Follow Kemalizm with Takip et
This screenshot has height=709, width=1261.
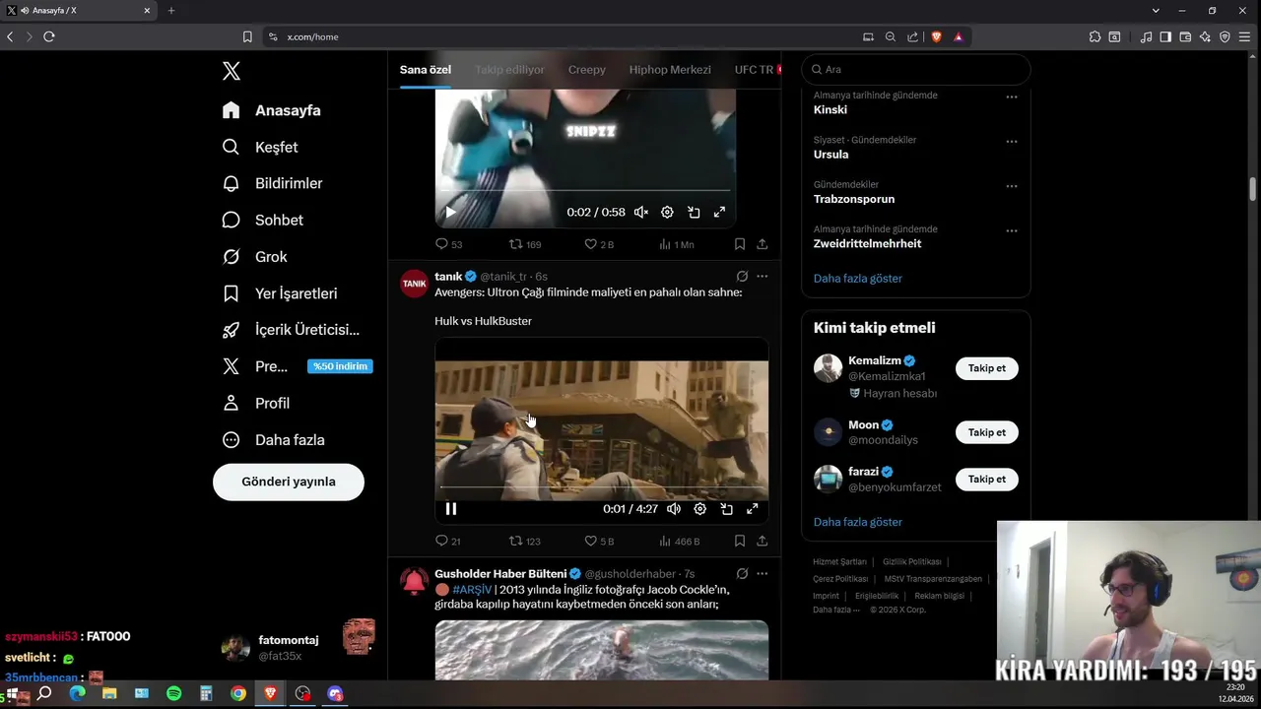986,368
